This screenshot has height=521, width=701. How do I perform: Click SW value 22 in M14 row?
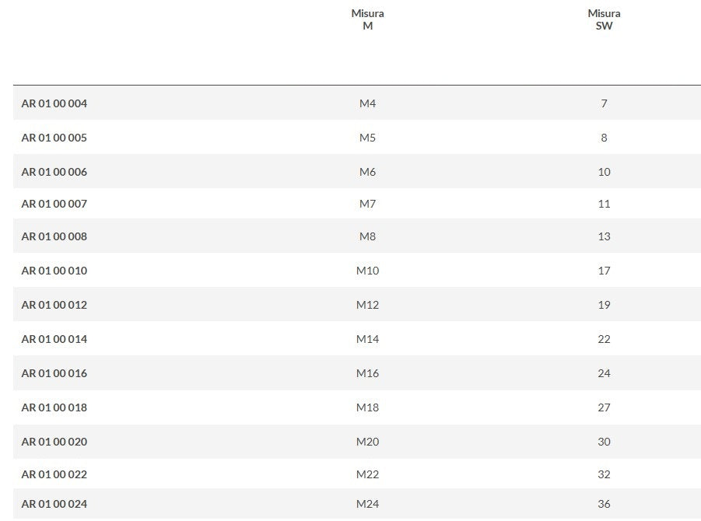604,339
